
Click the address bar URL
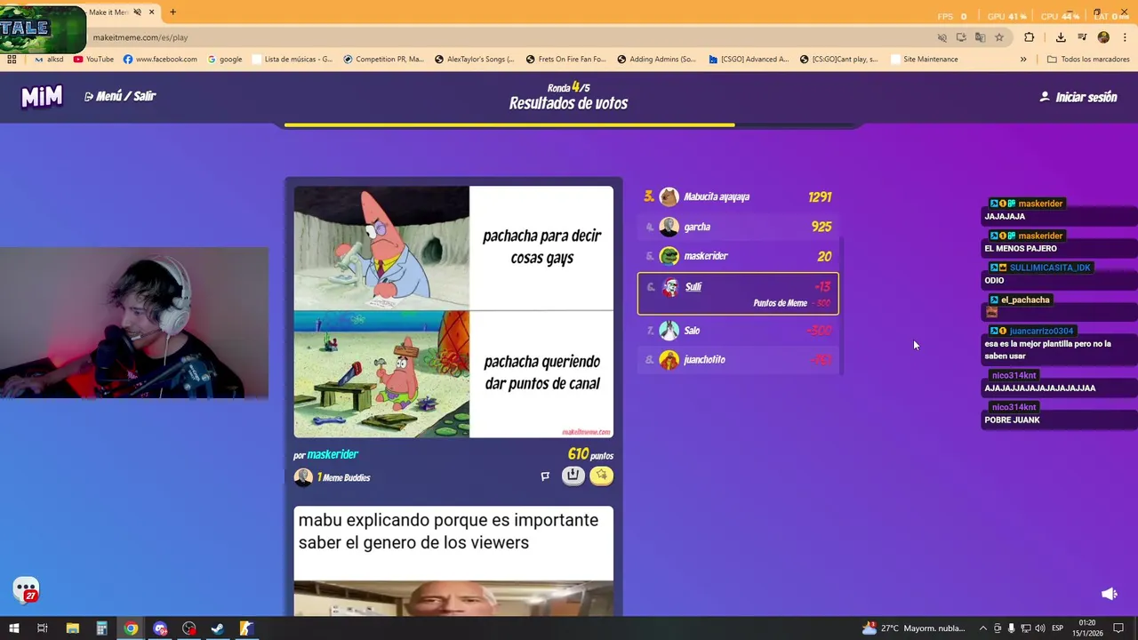(140, 37)
